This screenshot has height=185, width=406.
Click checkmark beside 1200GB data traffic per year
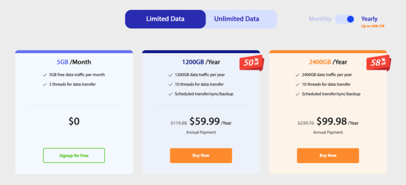click(170, 75)
